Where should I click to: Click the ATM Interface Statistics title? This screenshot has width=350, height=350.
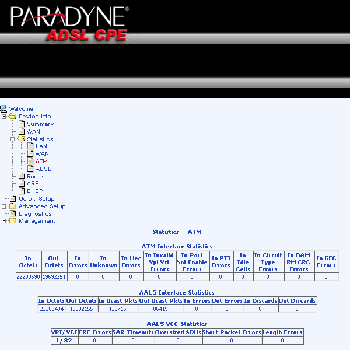pos(177,246)
